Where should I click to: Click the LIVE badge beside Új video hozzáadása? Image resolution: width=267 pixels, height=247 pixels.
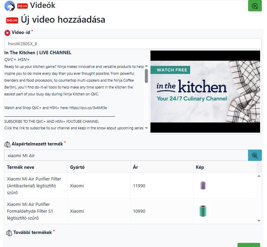click(x=12, y=20)
